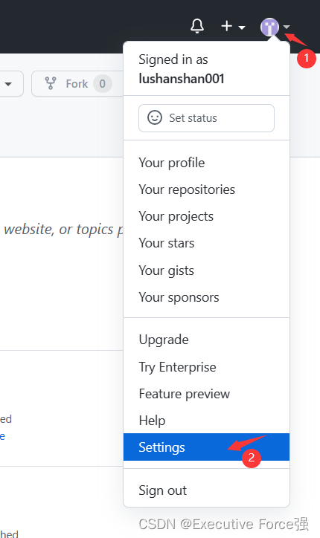This screenshot has width=320, height=538.
Task: Click the user avatar icon
Action: point(269,27)
